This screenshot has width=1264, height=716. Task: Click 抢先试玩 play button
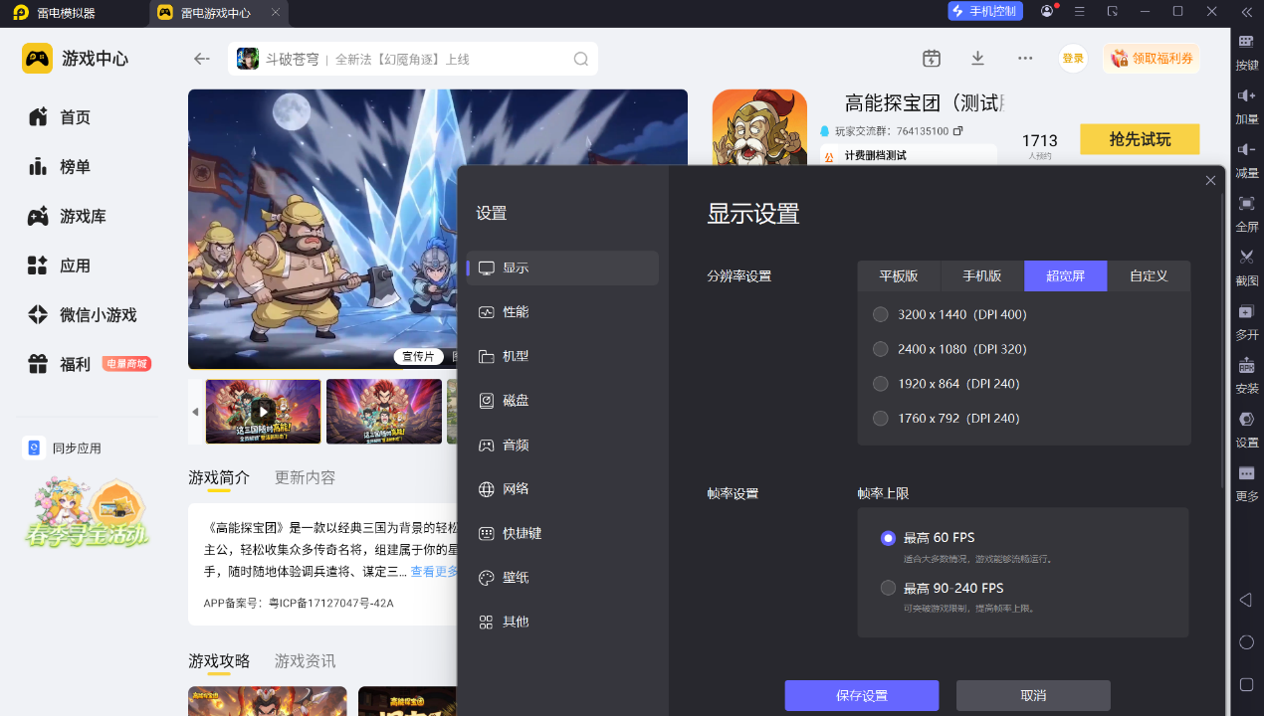tap(1140, 139)
